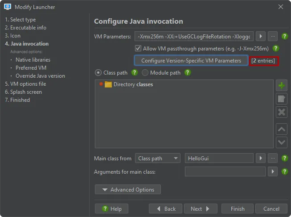Open help for VM Parameters field
This screenshot has width=291, height=217.
[x=285, y=36]
